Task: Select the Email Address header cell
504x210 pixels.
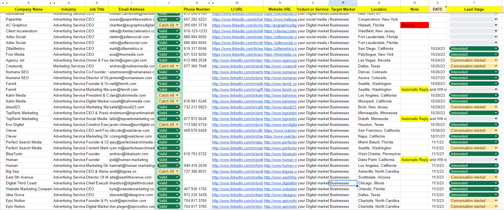Action: pyautogui.click(x=132, y=9)
